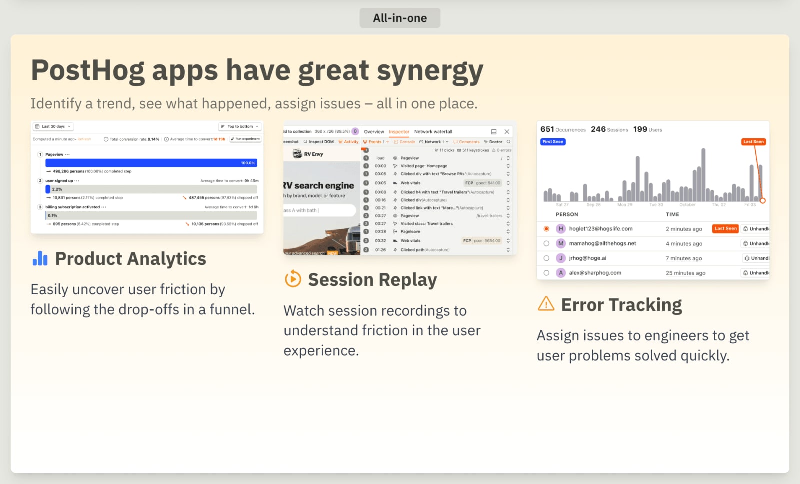Viewport: 800px width, 484px height.
Task: Click the Run experiment button
Action: click(x=246, y=139)
